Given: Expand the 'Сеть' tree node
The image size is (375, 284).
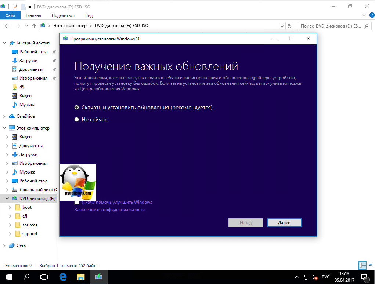Looking at the screenshot, I should 4,245.
